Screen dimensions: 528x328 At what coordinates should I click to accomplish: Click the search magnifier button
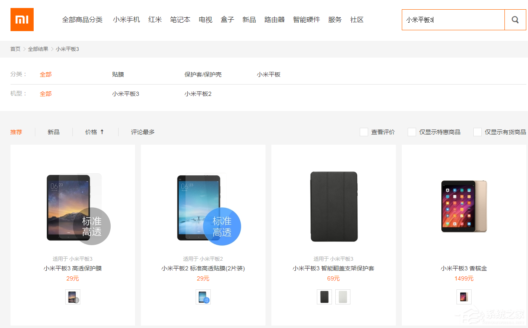point(515,20)
